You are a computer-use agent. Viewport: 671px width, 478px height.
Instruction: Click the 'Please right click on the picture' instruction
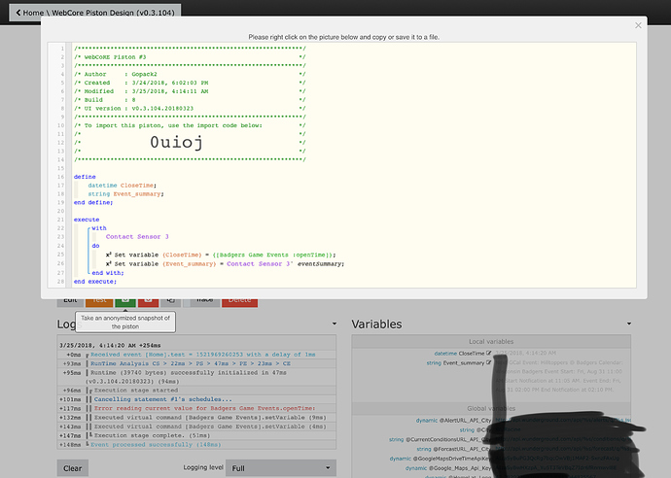click(x=343, y=37)
